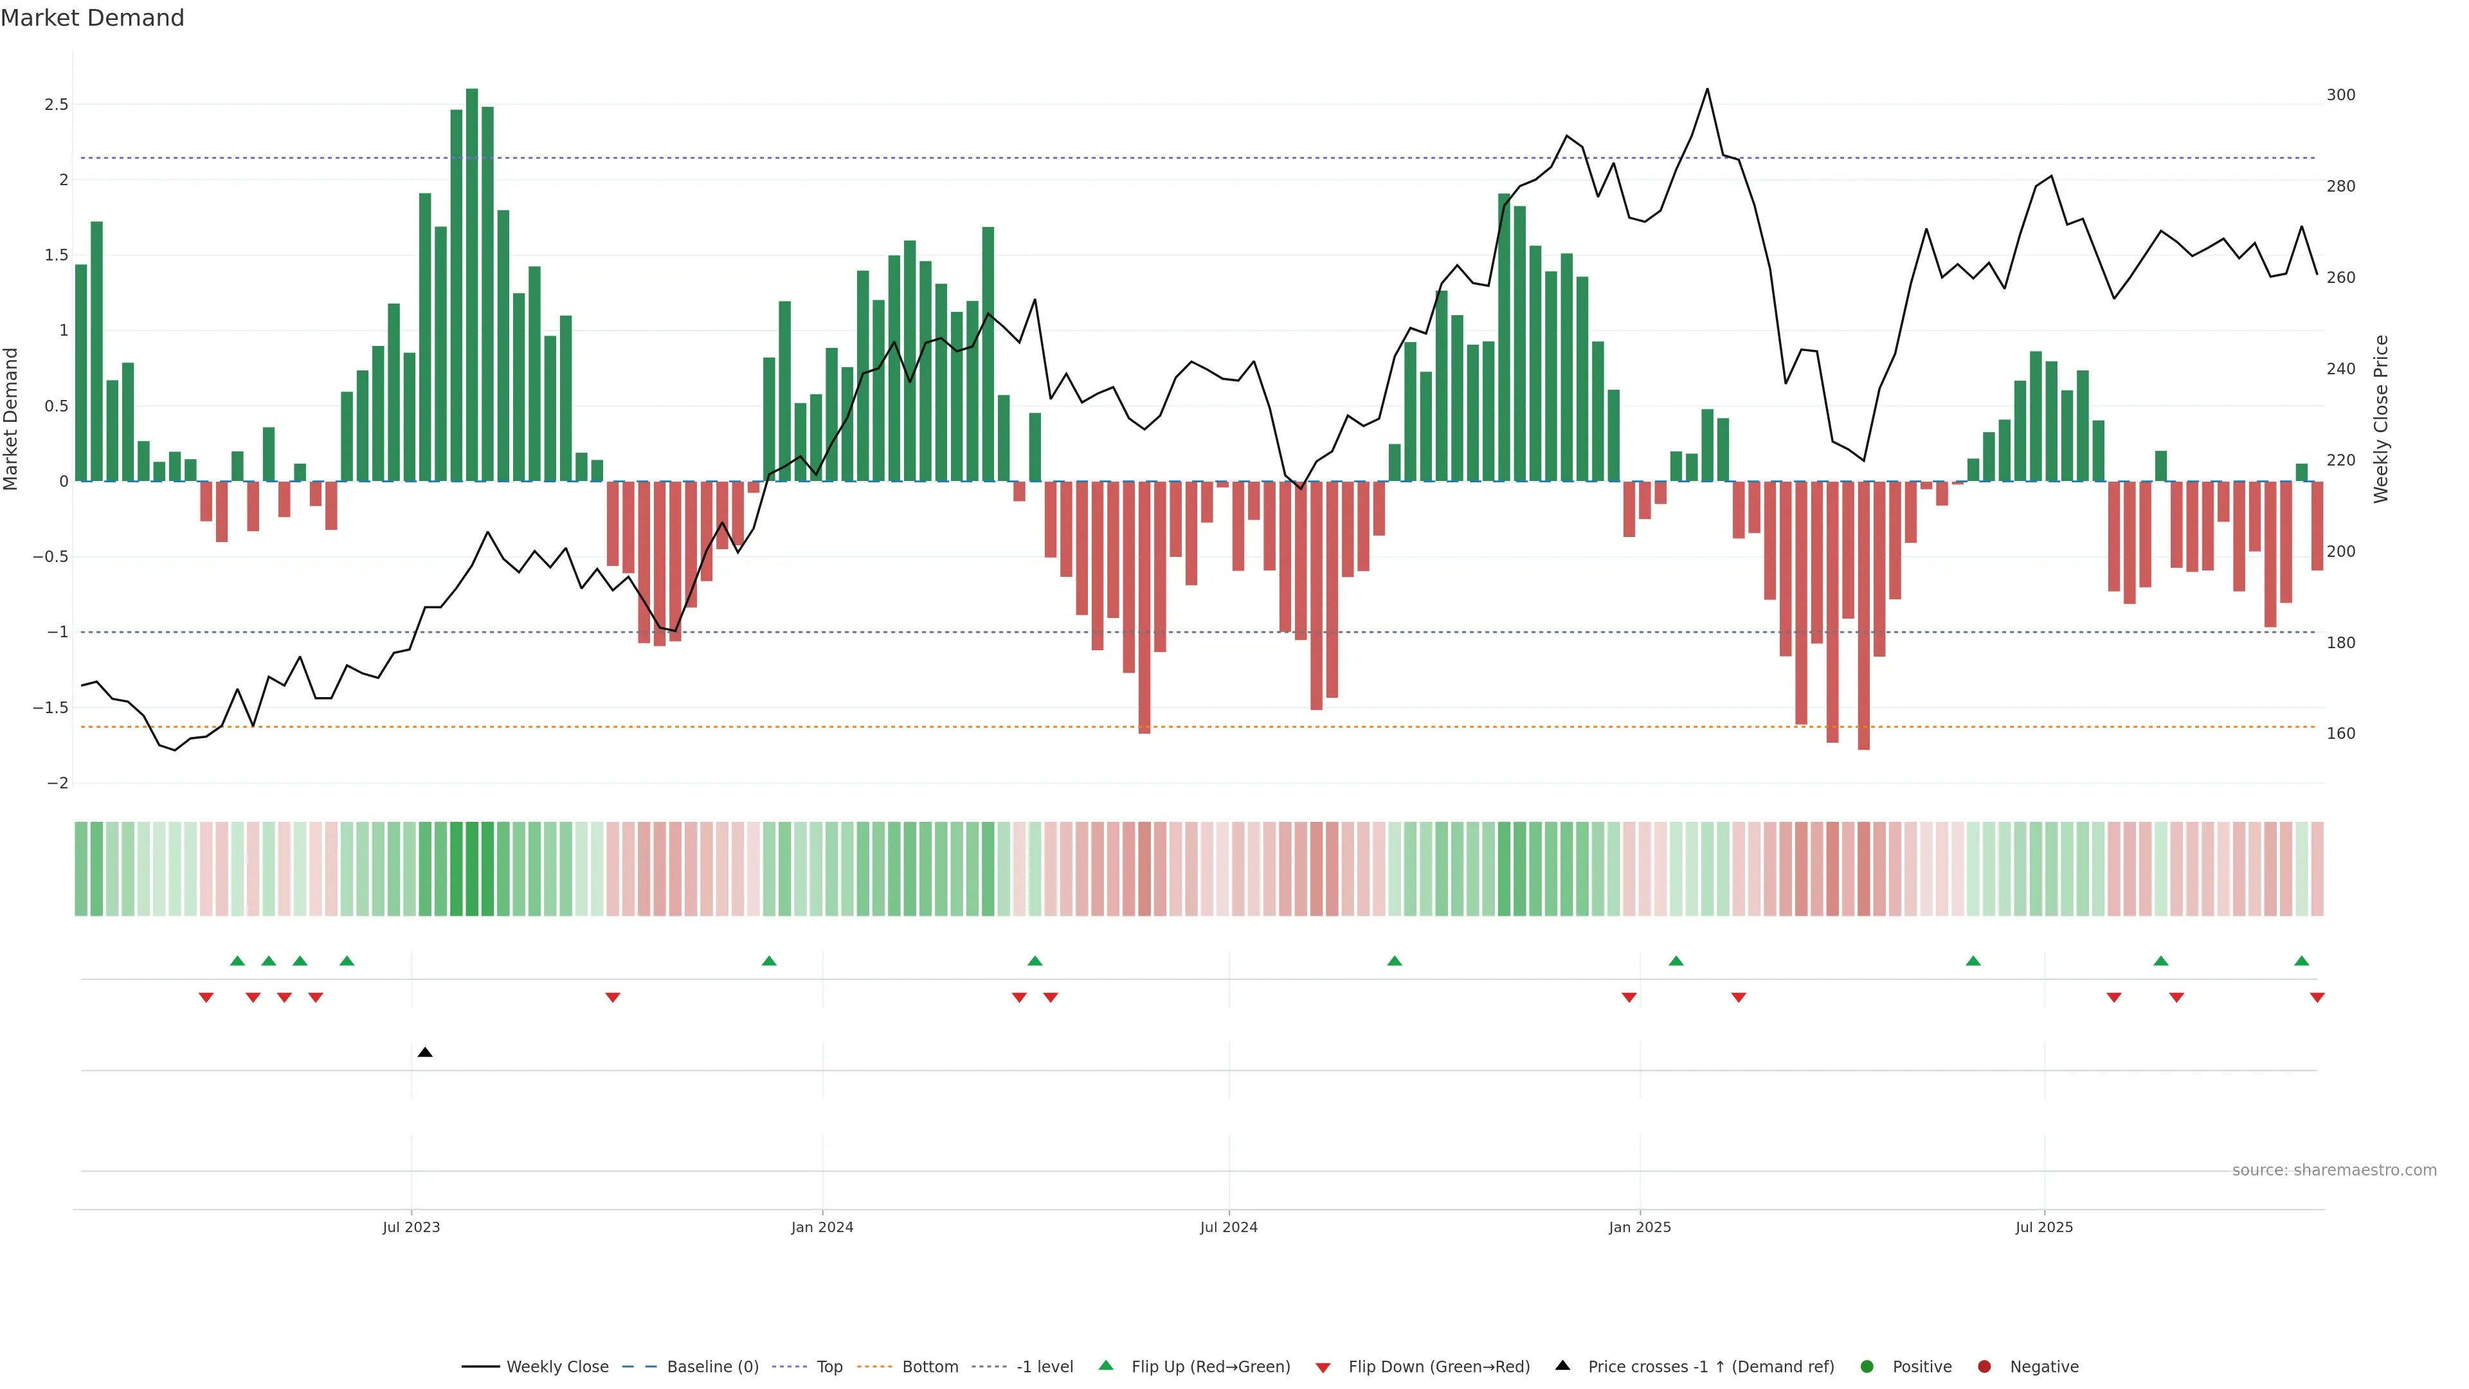2469x1389 pixels.
Task: Click the green Positive legend dot
Action: pyautogui.click(x=1866, y=1366)
